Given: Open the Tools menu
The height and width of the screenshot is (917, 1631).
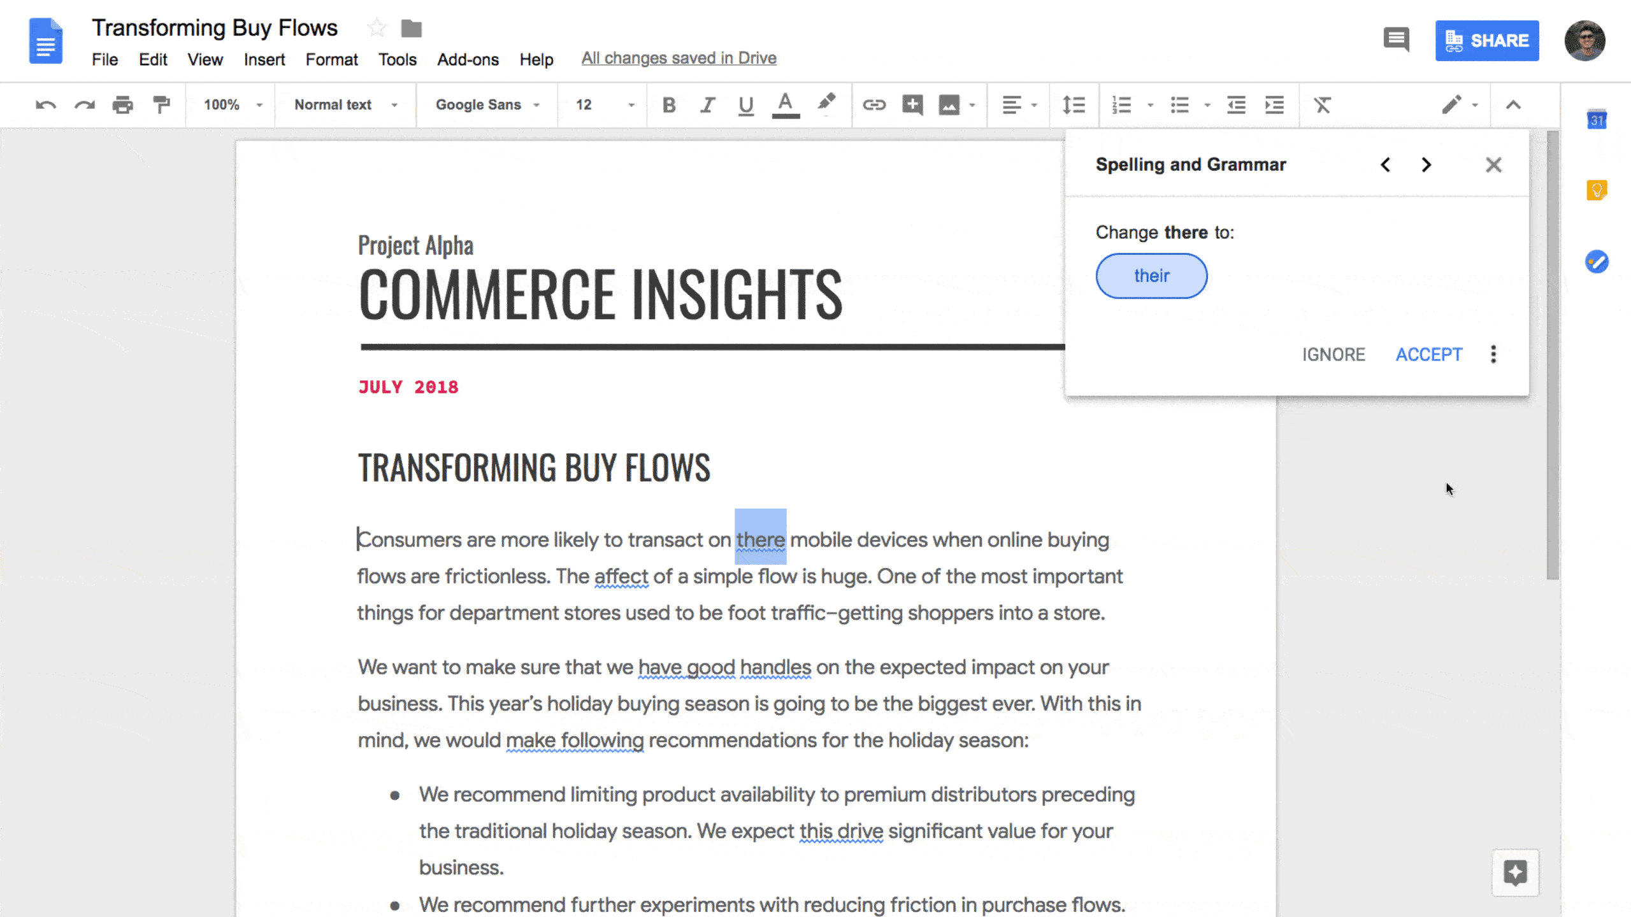Looking at the screenshot, I should (396, 59).
